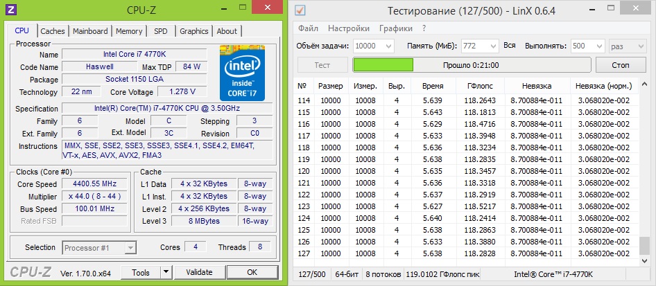Screen dimensions: 656x286
Task: Click the Name field Intel Core i7 4770K
Action: [x=135, y=54]
